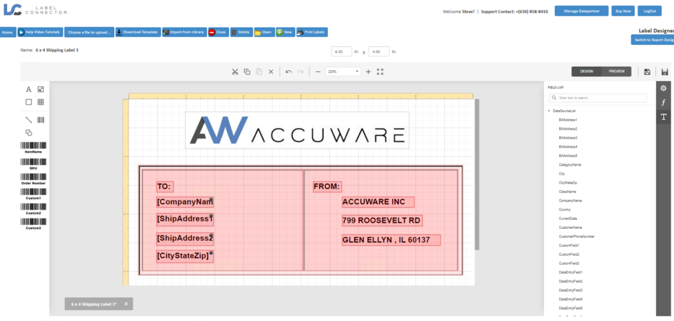Select the rectangle panel tool

pyautogui.click(x=29, y=102)
